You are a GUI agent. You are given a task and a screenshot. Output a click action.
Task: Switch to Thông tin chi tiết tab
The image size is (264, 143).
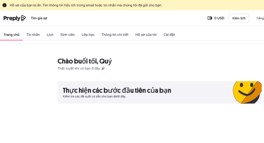click(x=115, y=35)
